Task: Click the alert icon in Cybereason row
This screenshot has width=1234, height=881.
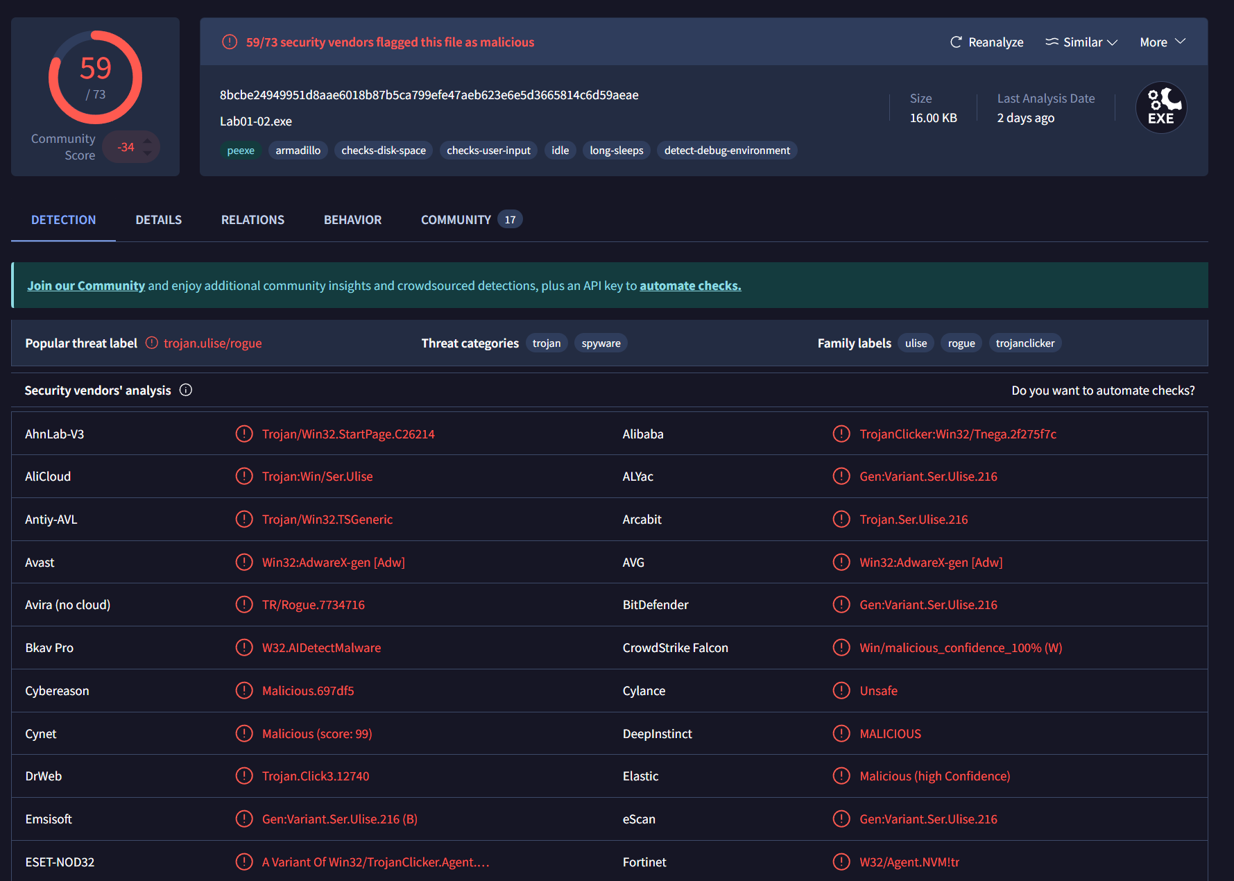Action: (244, 690)
